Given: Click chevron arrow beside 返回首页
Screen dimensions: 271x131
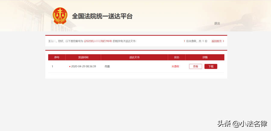Looking at the screenshot, I should click(x=223, y=41).
